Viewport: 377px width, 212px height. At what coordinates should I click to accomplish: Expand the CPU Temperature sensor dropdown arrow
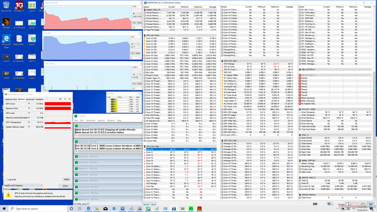pyautogui.click(x=29, y=122)
